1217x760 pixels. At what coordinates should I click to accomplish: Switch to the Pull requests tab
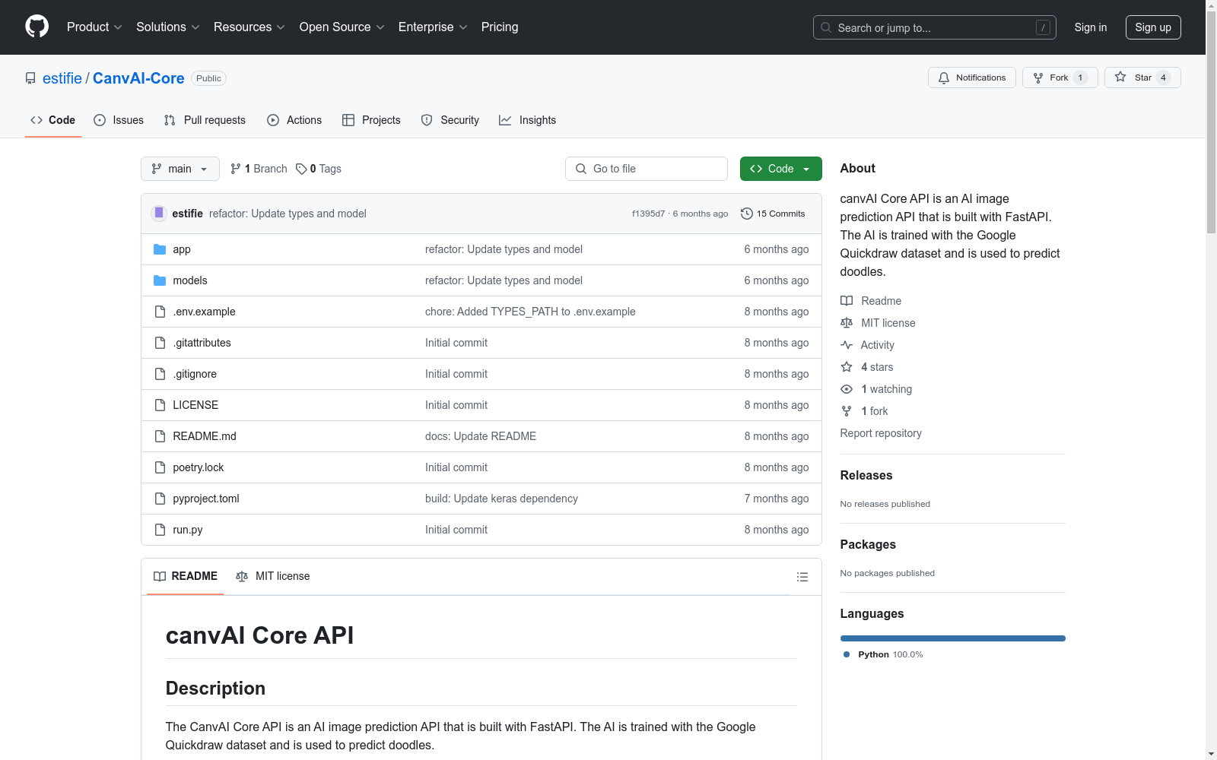click(205, 120)
